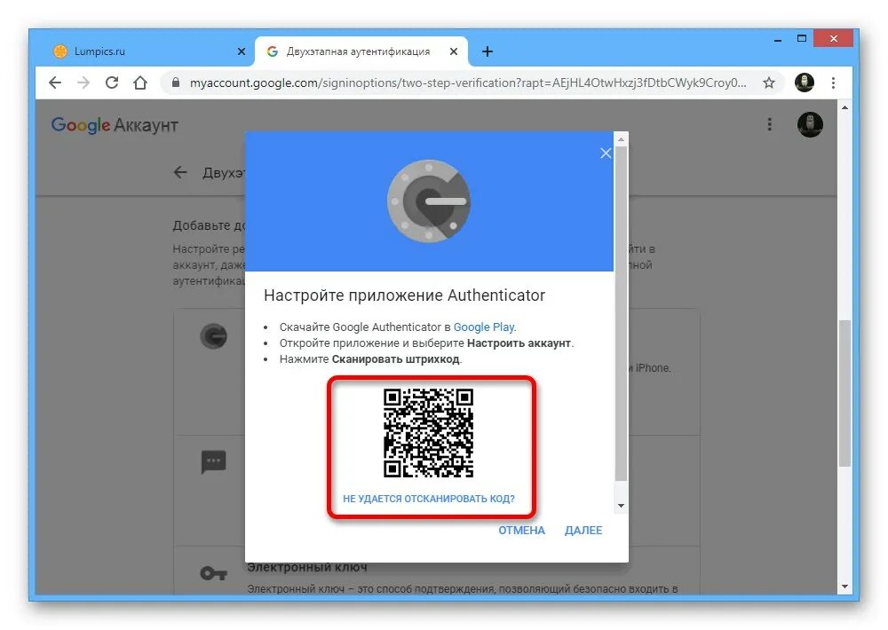Open the Chrome profile avatar in toolbar
Viewport: 888px width, 630px height.
805,83
